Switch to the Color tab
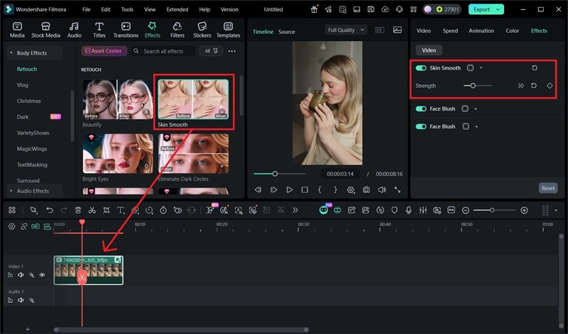 [512, 31]
